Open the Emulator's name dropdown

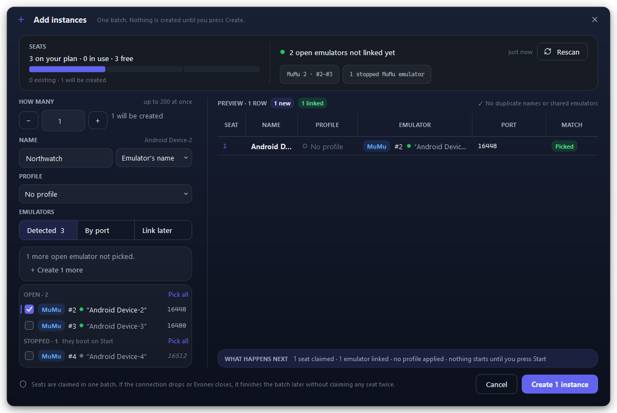(154, 158)
